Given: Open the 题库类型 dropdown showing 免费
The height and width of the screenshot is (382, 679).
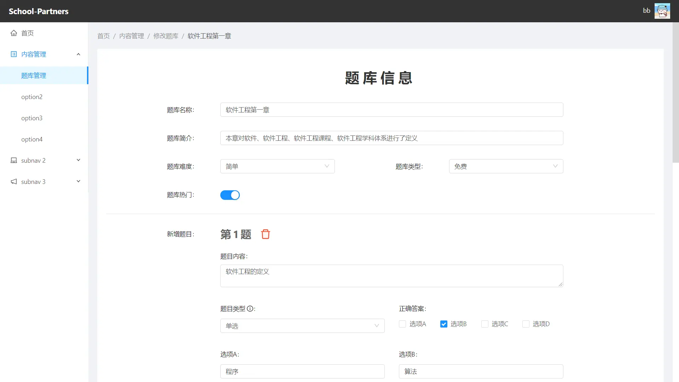Looking at the screenshot, I should [x=506, y=166].
